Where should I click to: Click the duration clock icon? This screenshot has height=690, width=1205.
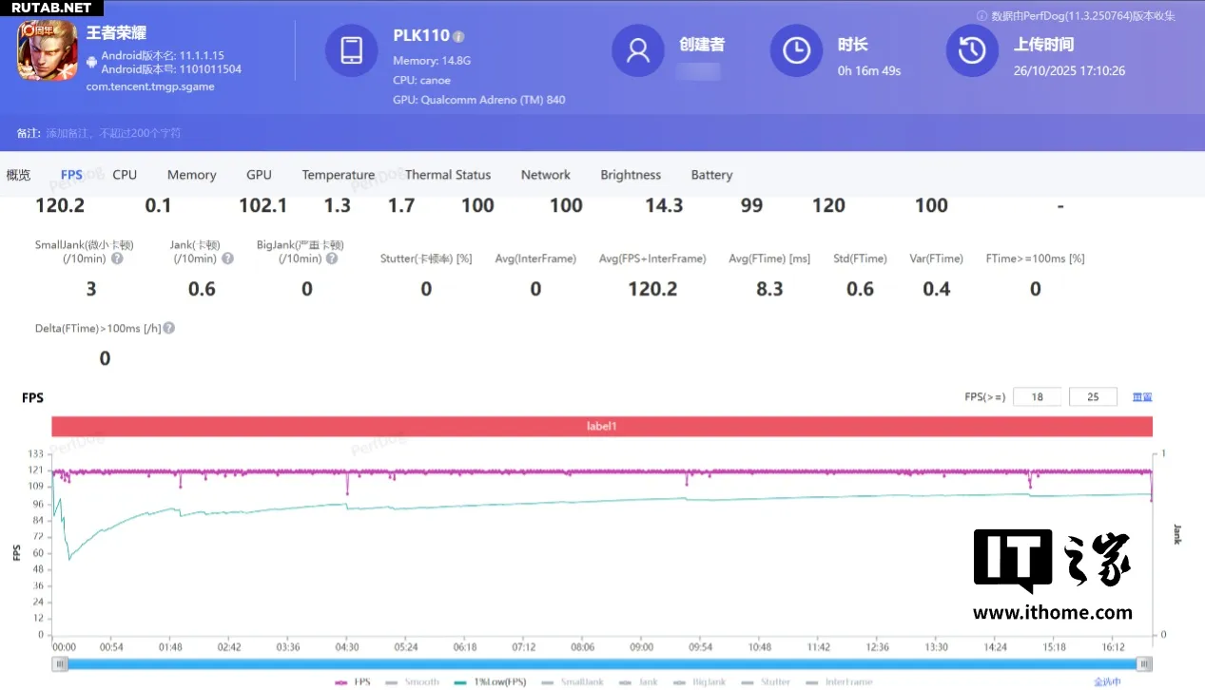(795, 50)
